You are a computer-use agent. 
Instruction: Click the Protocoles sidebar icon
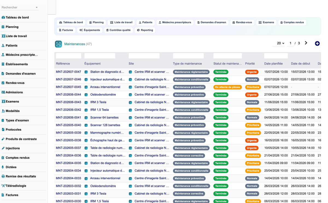pyautogui.click(x=3, y=130)
